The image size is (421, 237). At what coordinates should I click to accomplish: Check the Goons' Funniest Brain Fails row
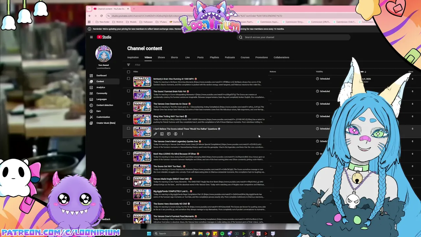click(x=129, y=91)
